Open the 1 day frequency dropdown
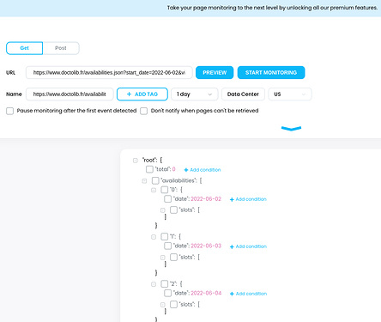This screenshot has height=322, width=381. [x=195, y=94]
